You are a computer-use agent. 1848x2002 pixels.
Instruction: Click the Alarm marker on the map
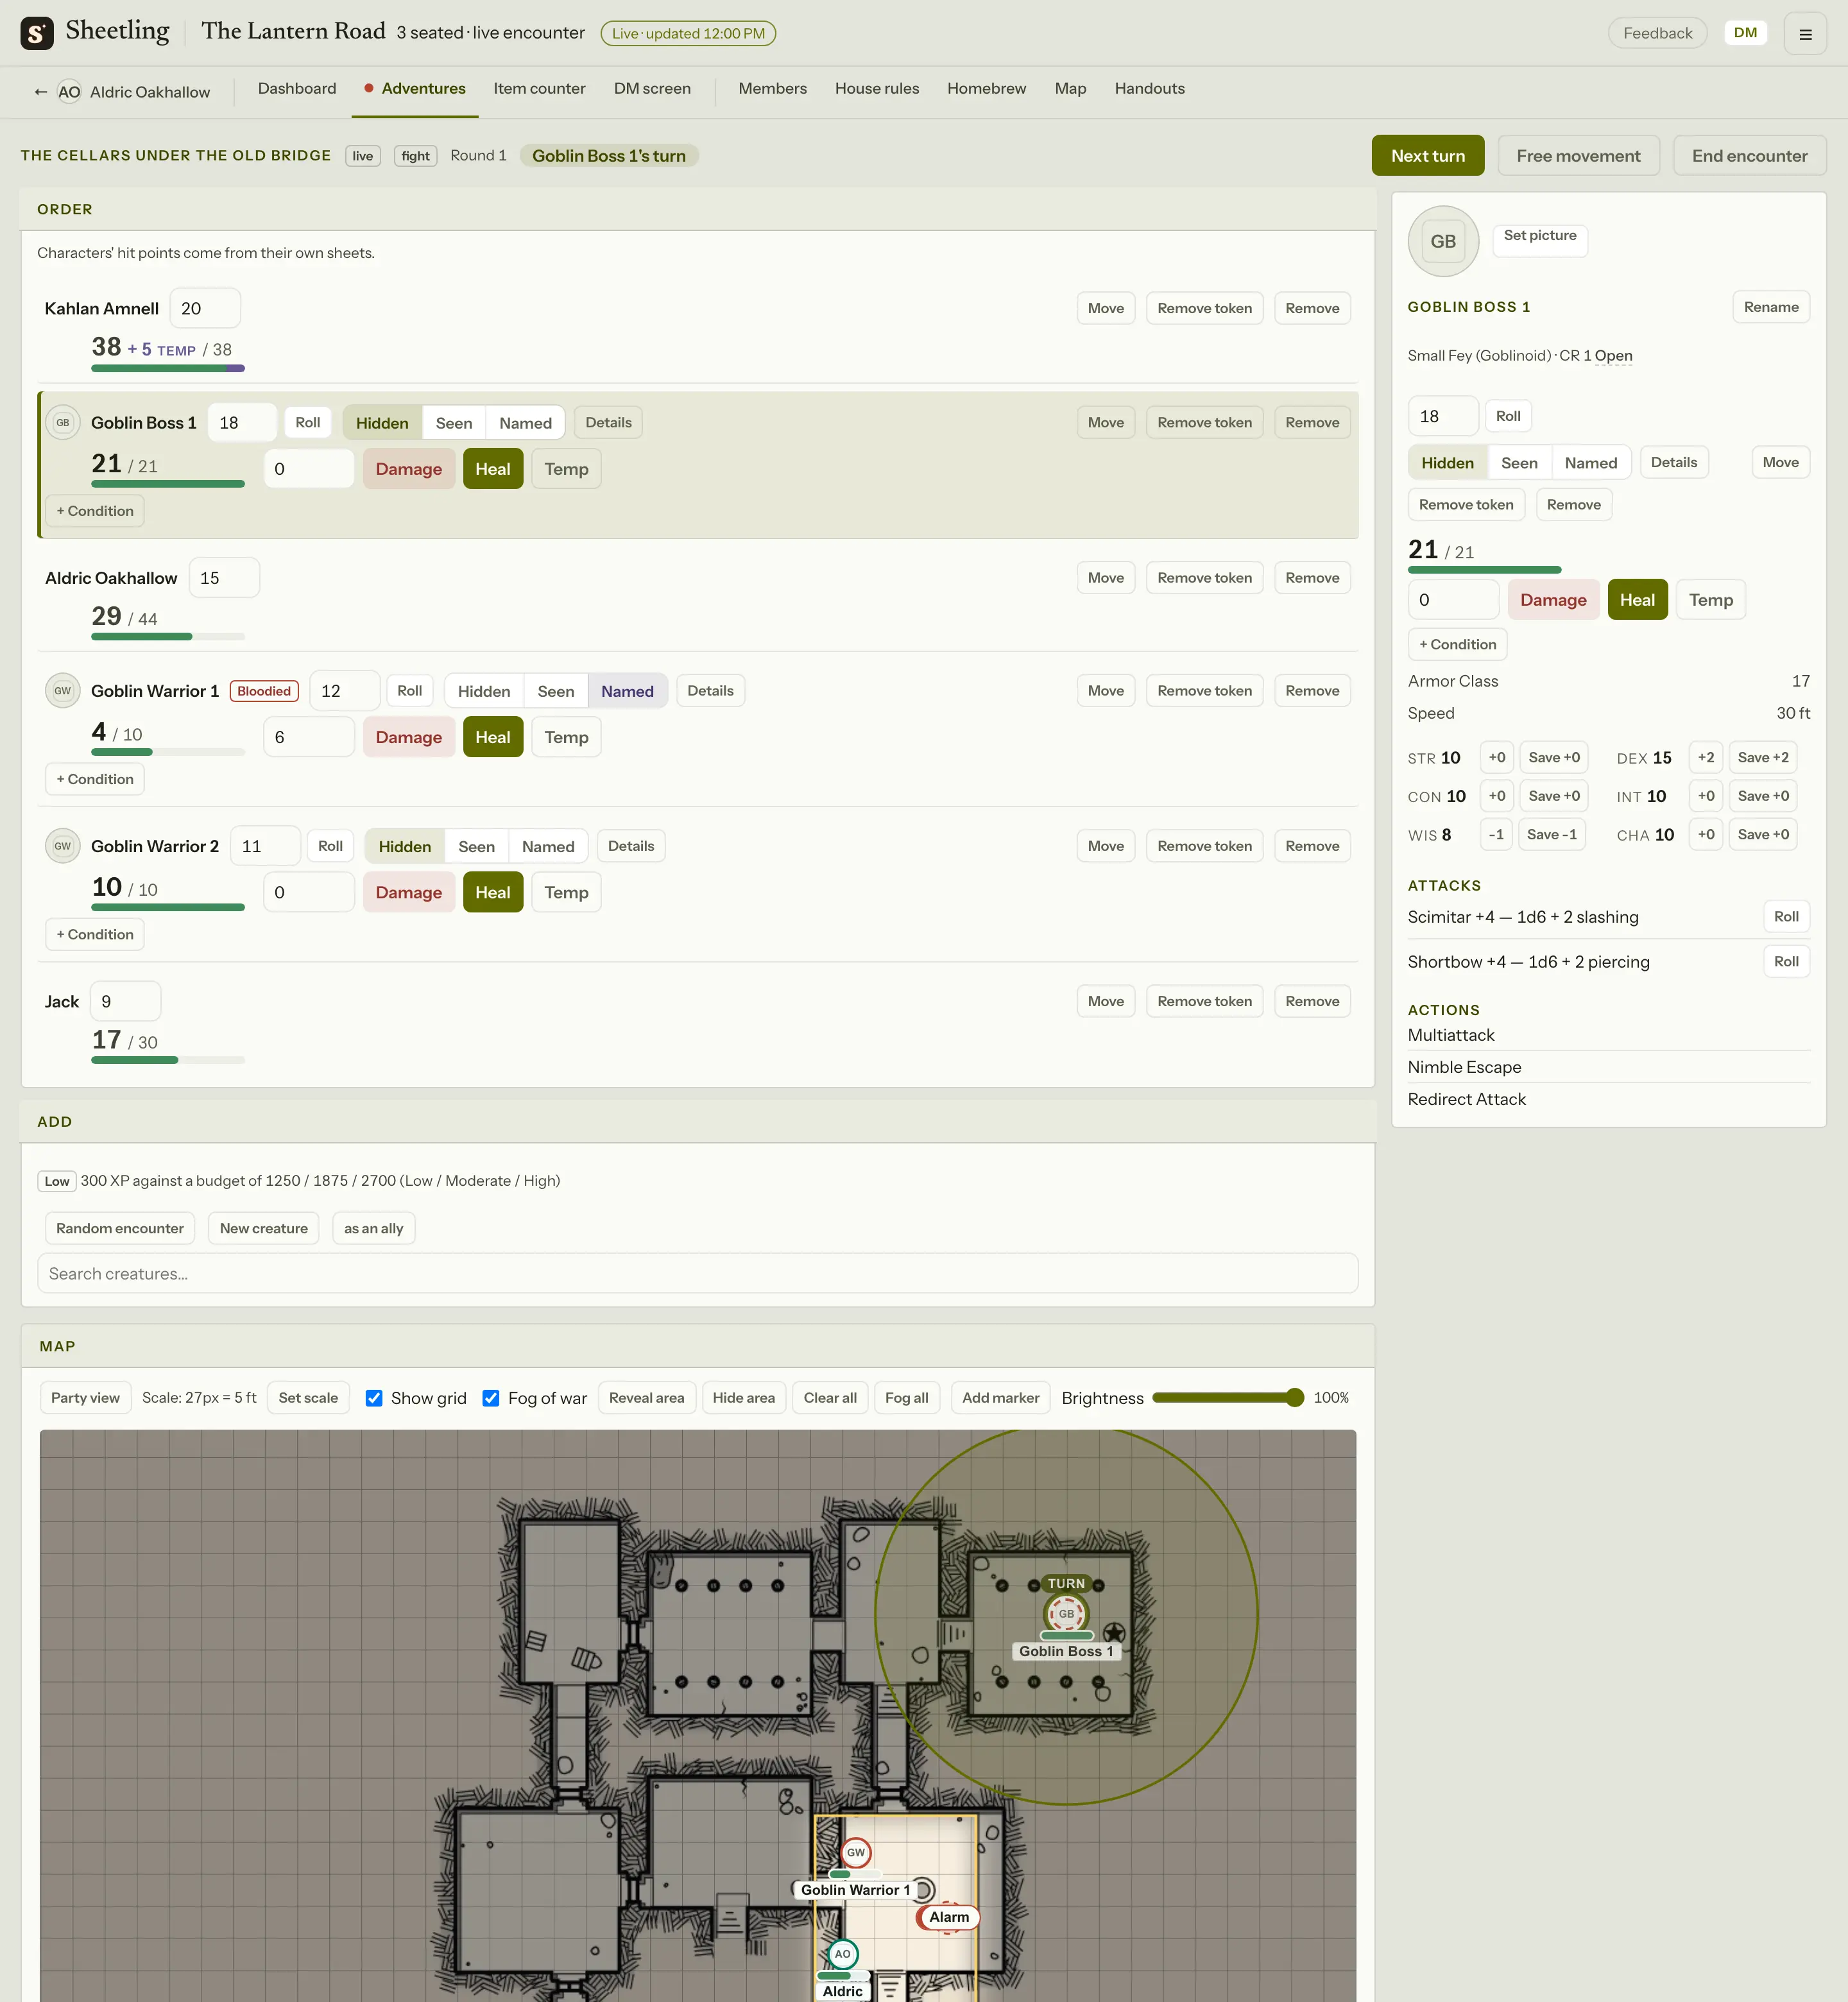point(948,1917)
